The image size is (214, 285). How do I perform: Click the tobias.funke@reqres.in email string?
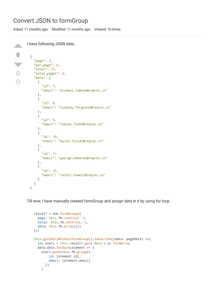click(81, 124)
